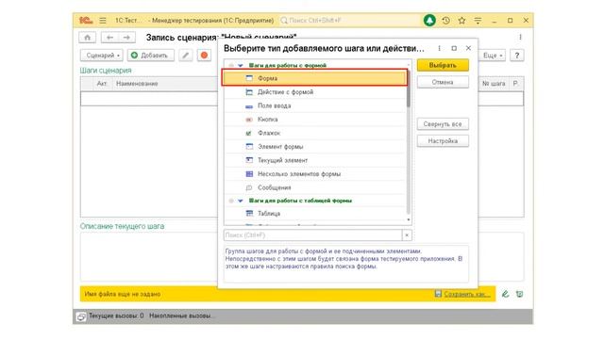The image size is (604, 339).
Task: Click the Сохранить как link
Action: [x=467, y=294]
